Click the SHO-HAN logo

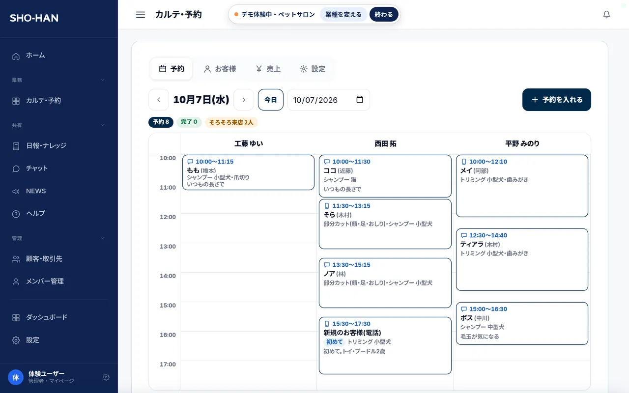34,18
